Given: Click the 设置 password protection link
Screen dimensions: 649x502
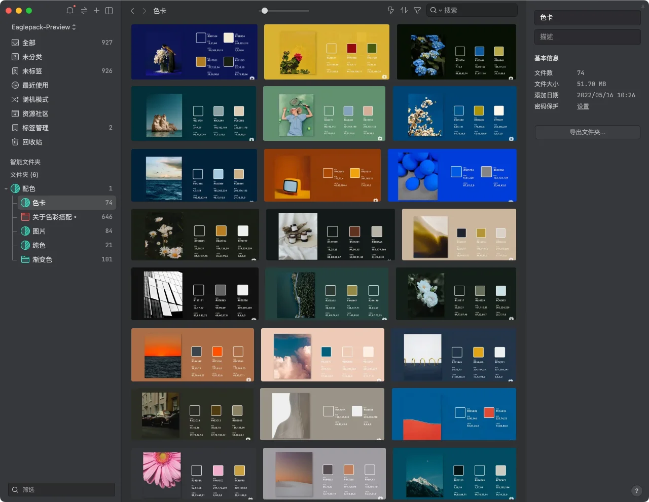Looking at the screenshot, I should [x=583, y=106].
